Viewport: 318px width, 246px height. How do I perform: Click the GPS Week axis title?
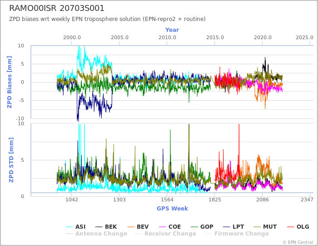tap(172, 209)
